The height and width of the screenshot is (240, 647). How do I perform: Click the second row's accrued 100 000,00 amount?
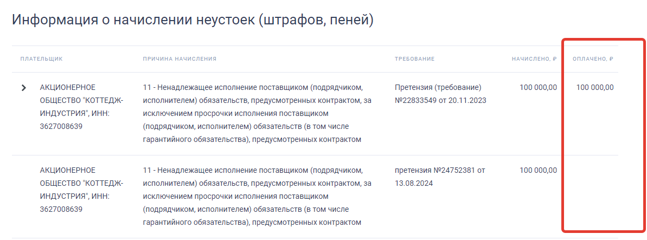click(538, 170)
